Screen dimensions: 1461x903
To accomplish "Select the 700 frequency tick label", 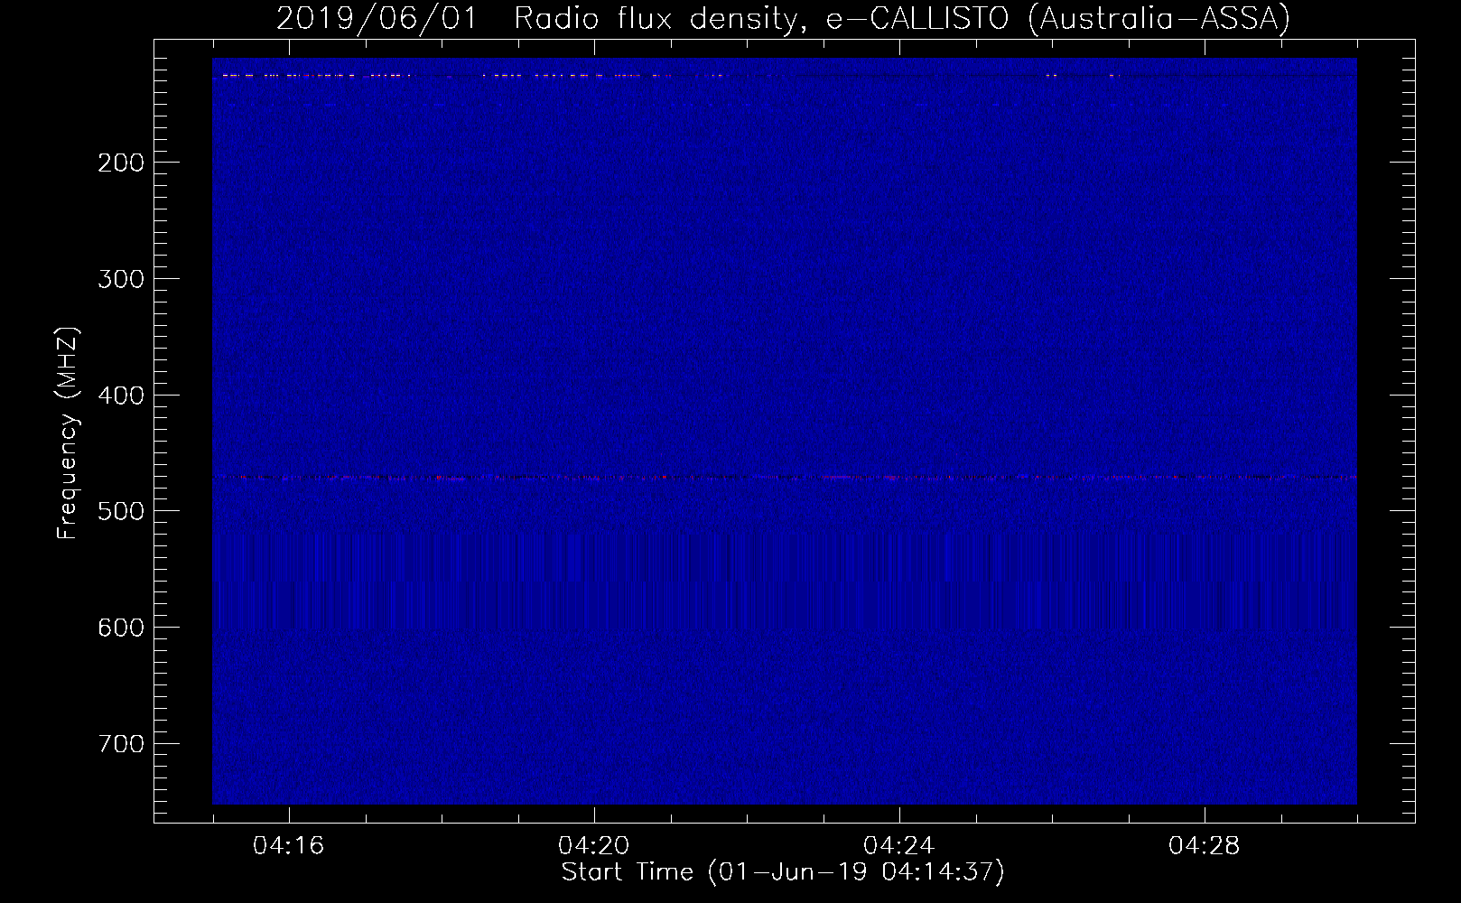I will (x=120, y=744).
